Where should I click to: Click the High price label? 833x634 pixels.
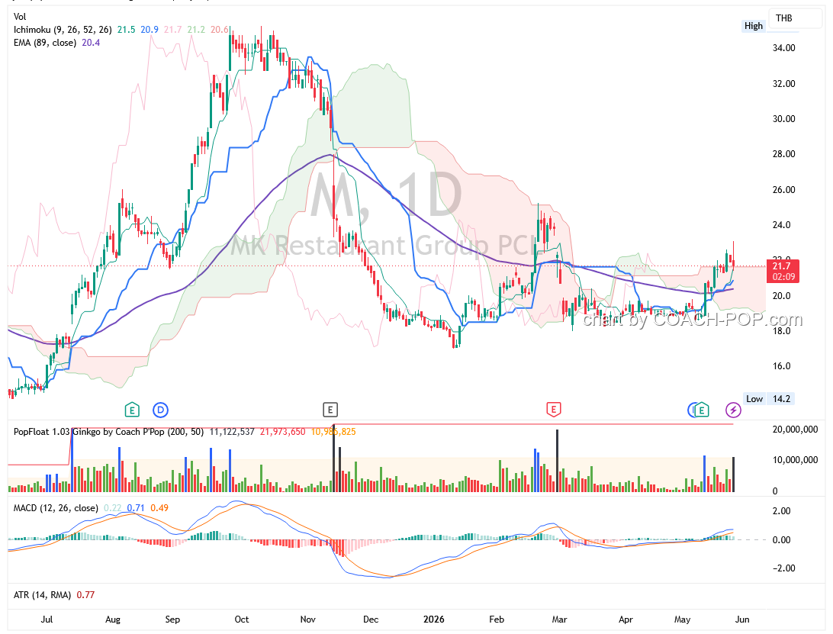(754, 26)
